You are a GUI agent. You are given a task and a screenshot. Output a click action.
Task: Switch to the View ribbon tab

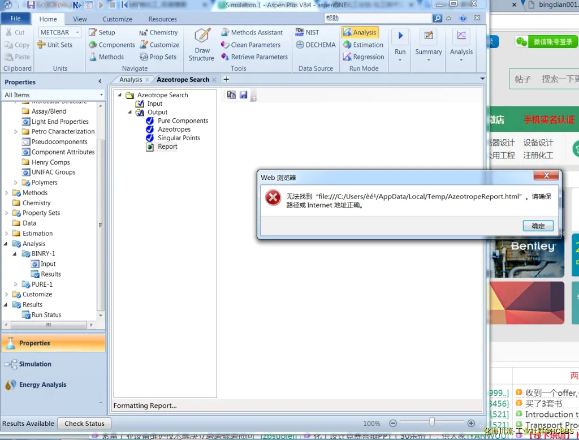pyautogui.click(x=80, y=19)
